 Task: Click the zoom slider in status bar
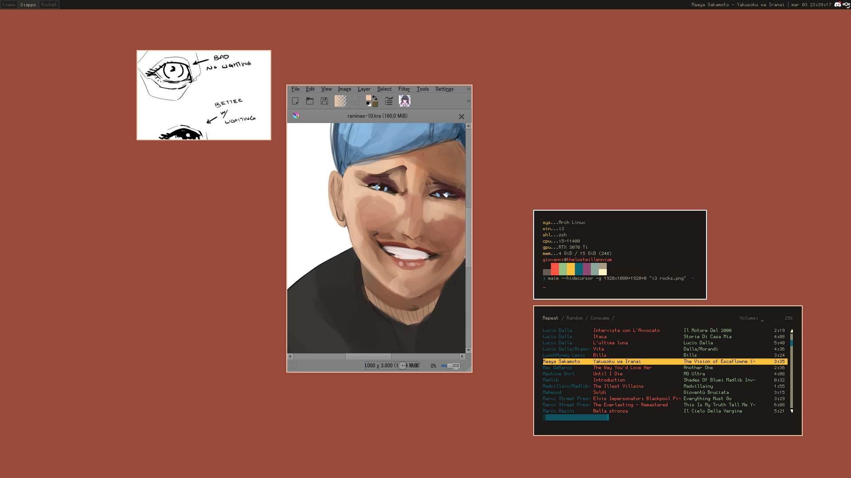coord(449,366)
